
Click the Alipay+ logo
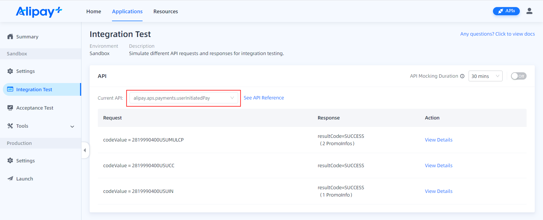pos(39,12)
